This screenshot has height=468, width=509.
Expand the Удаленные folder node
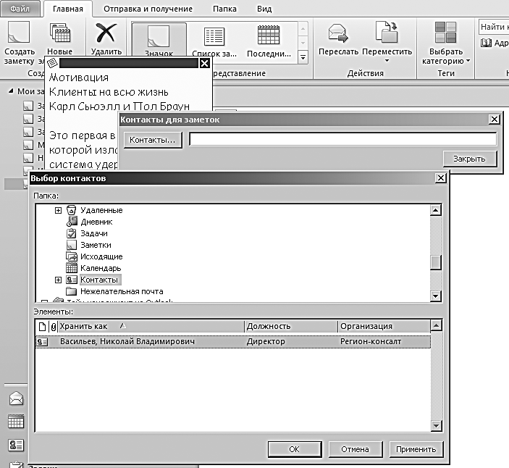pos(58,210)
